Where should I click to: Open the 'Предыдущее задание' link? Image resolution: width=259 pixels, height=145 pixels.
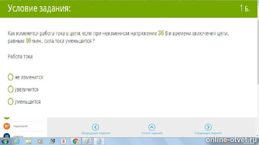[x=95, y=133]
